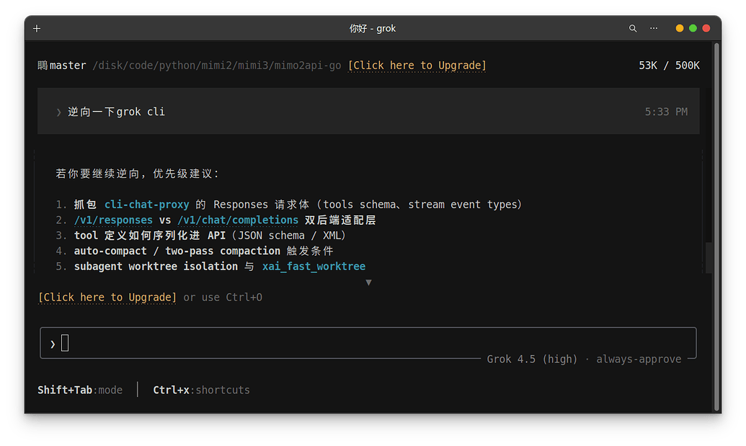Click the Grok 4.5 (high) model label

click(532, 359)
